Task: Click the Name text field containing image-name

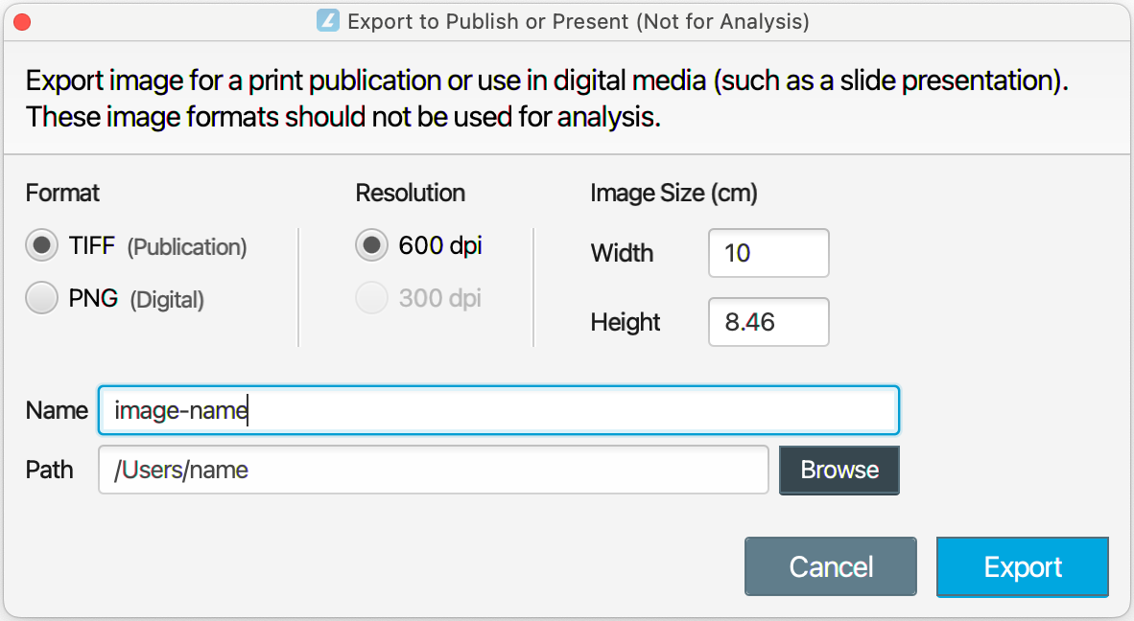Action: coord(498,410)
